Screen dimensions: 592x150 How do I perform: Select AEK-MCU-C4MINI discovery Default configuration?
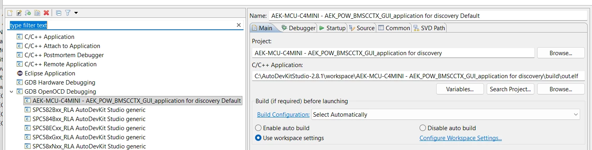137,101
